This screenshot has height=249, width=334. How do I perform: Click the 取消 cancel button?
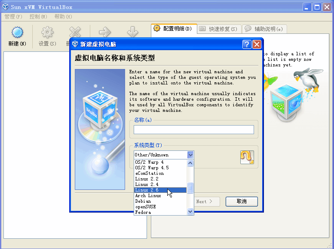(x=242, y=201)
